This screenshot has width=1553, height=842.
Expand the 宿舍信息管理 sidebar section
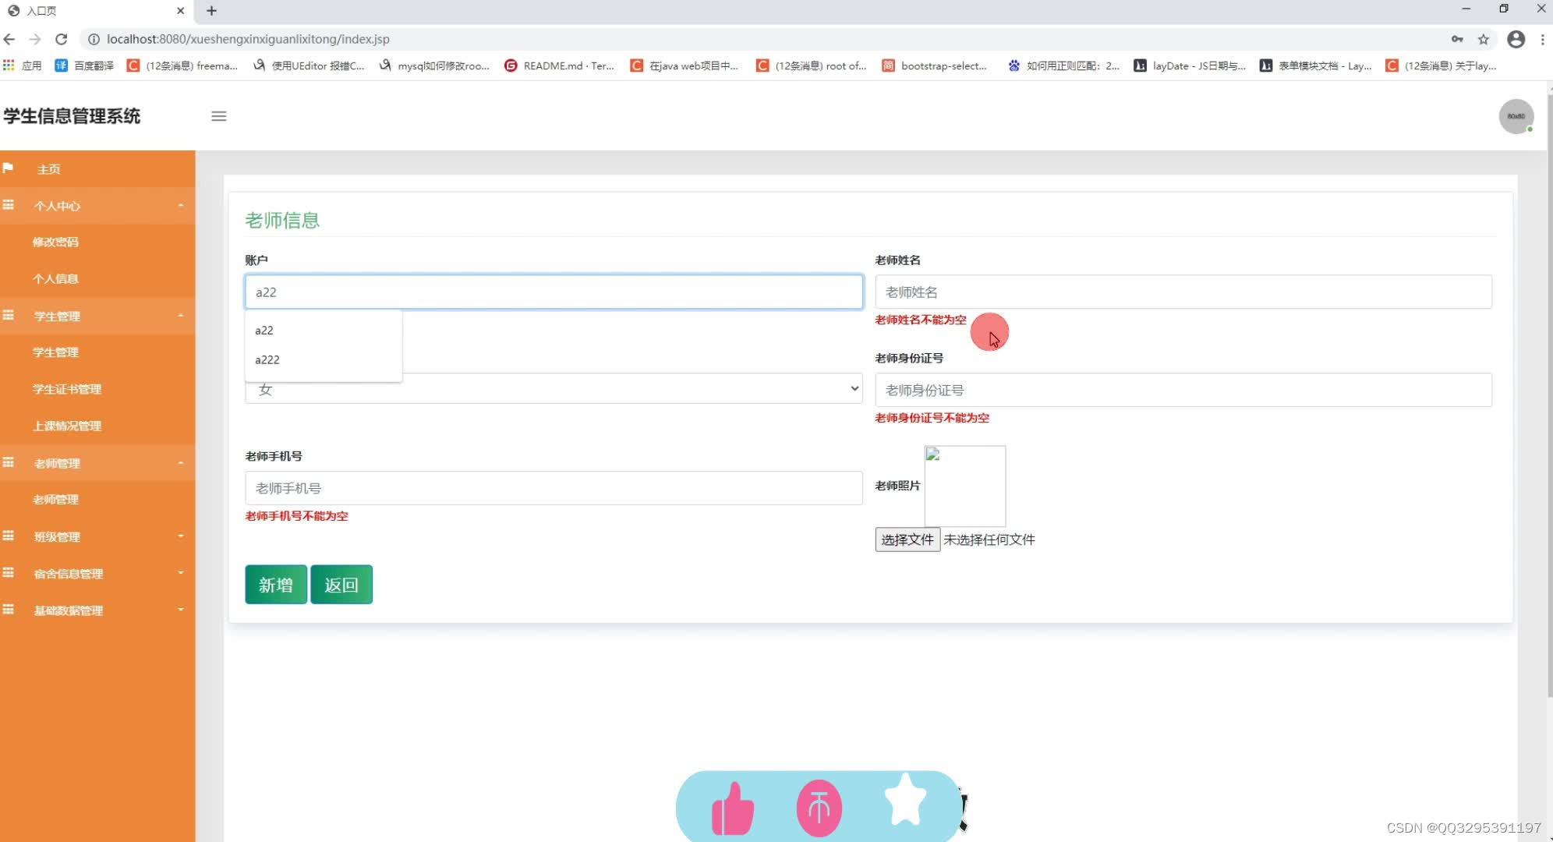[97, 573]
